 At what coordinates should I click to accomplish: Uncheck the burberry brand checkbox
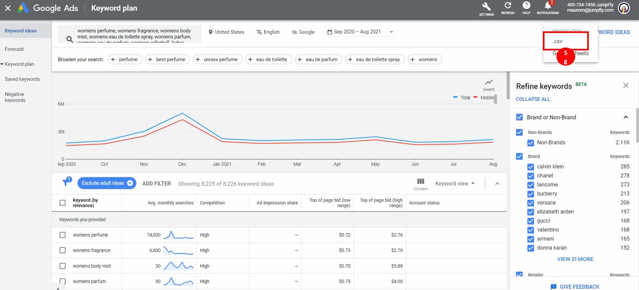[531, 194]
